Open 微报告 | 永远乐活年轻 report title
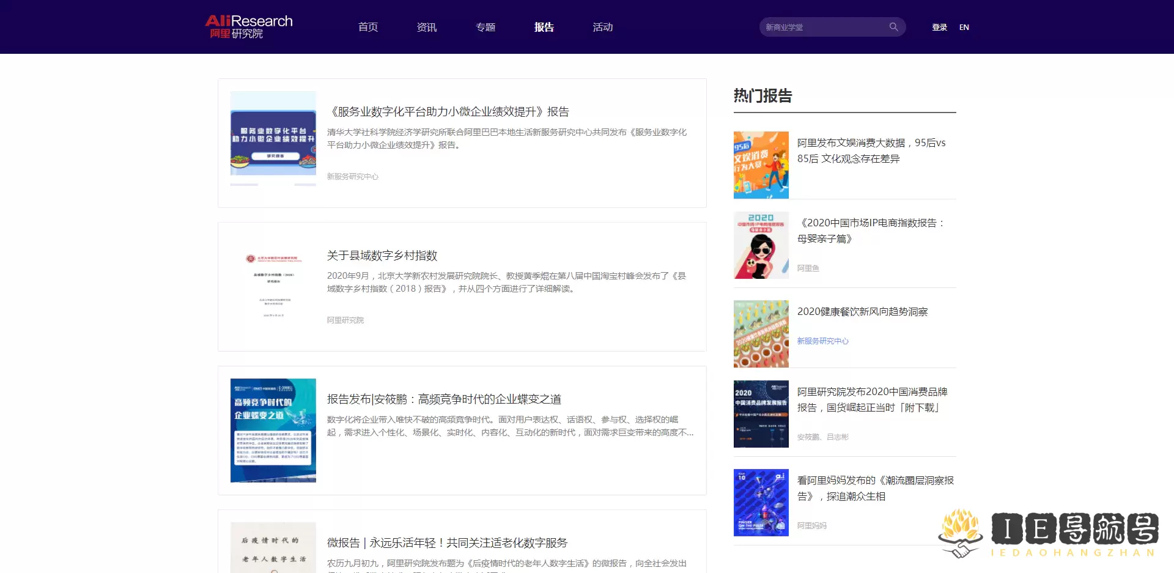 [x=447, y=543]
